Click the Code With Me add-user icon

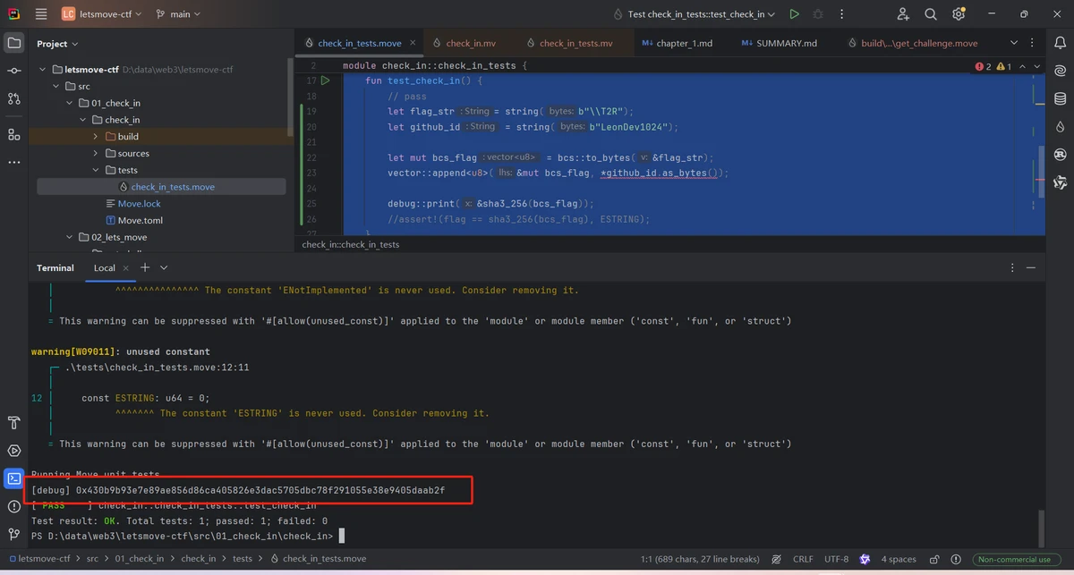pos(903,14)
